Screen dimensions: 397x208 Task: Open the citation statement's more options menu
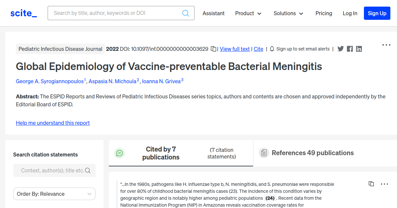pyautogui.click(x=384, y=184)
